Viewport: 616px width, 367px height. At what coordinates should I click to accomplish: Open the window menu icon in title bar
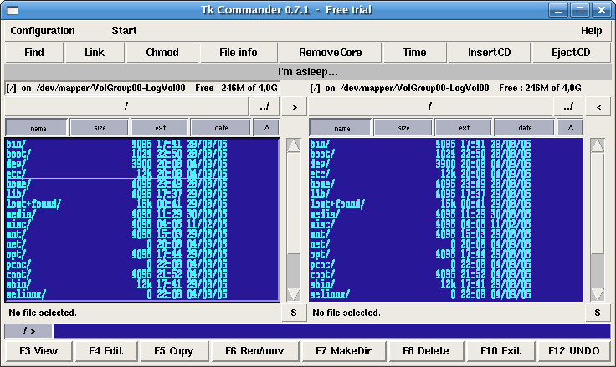click(x=13, y=11)
